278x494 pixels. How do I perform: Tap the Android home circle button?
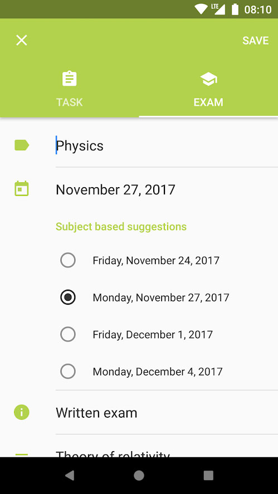[139, 476]
